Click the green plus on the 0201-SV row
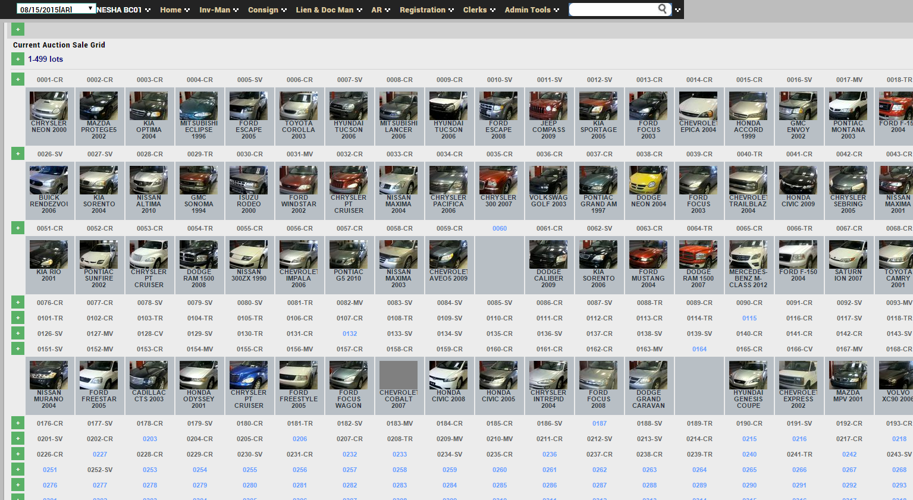 tap(18, 439)
